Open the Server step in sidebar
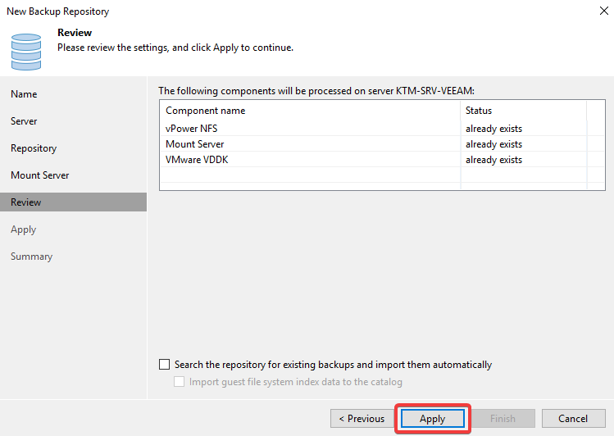This screenshot has width=614, height=436. pos(24,121)
